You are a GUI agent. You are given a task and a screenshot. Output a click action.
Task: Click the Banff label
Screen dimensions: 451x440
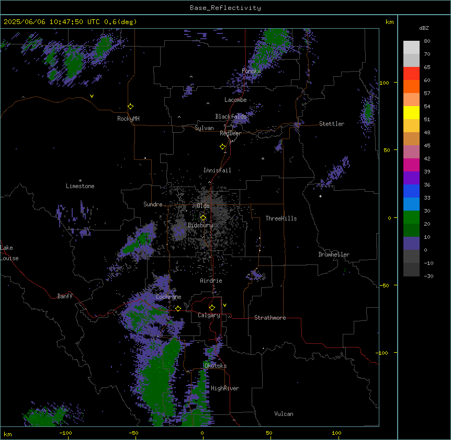[x=65, y=296]
